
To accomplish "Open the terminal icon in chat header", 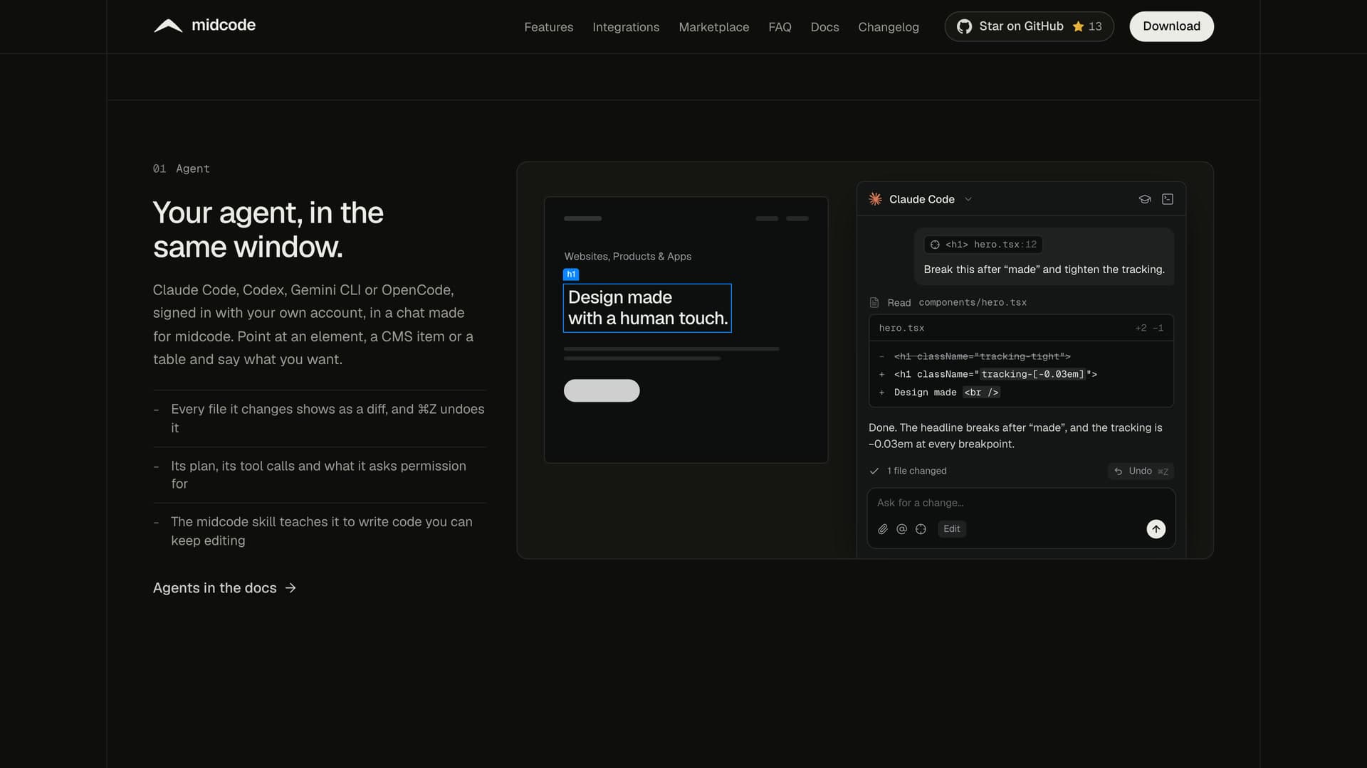I will (x=1168, y=199).
